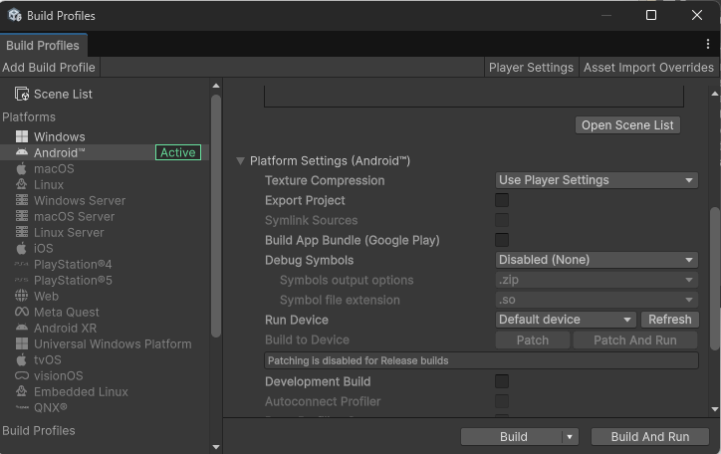This screenshot has width=721, height=454.
Task: Select the Android platform icon
Action: click(22, 152)
